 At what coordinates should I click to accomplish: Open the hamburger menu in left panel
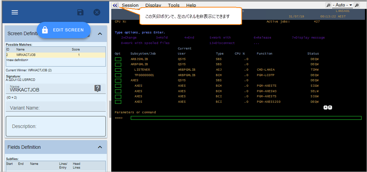click(15, 13)
